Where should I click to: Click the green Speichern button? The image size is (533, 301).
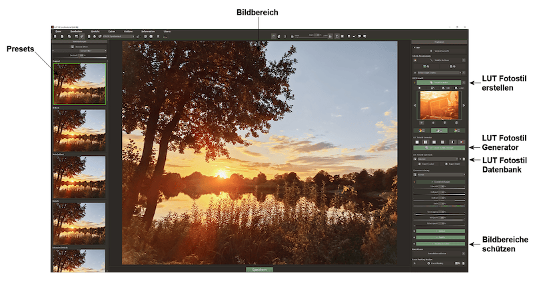[x=259, y=269]
